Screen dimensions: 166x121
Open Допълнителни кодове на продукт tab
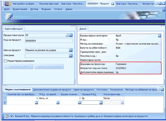coord(52,90)
